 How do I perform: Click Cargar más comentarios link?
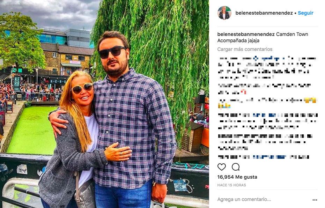point(245,49)
